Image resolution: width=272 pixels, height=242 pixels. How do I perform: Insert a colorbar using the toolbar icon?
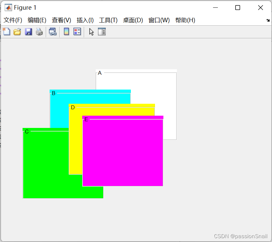pyautogui.click(x=66, y=32)
